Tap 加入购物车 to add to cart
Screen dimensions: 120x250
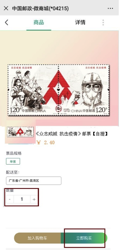tap(38, 238)
